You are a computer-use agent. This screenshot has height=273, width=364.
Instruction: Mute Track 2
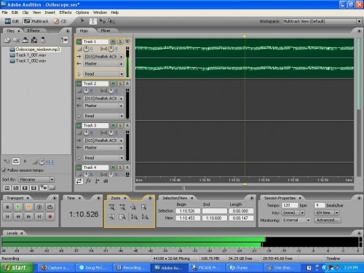point(113,84)
